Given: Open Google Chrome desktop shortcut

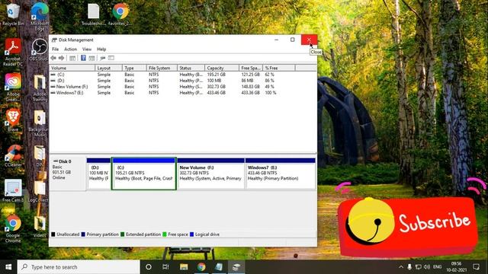Looking at the screenshot, I should 13,228.
